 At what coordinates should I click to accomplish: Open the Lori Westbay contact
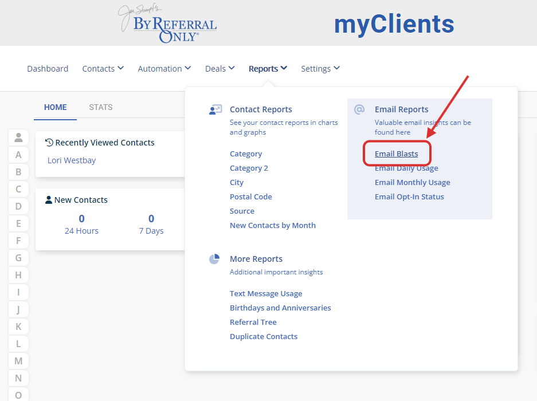tap(72, 160)
